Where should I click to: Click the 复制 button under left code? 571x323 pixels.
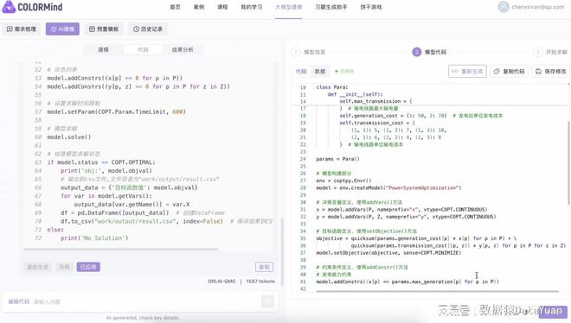[x=265, y=267]
